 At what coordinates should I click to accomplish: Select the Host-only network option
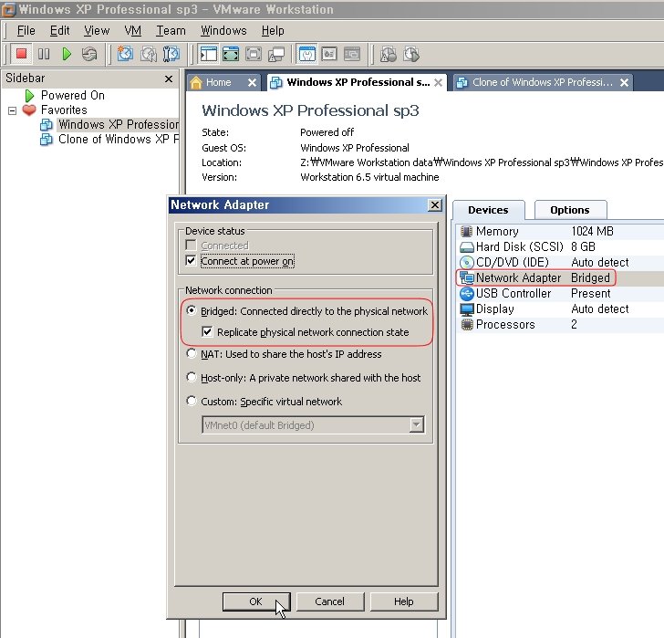tap(192, 377)
